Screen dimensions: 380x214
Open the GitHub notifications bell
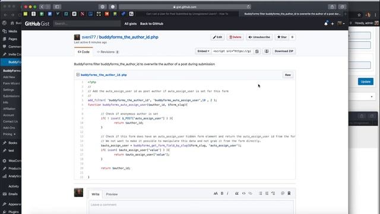(326, 24)
